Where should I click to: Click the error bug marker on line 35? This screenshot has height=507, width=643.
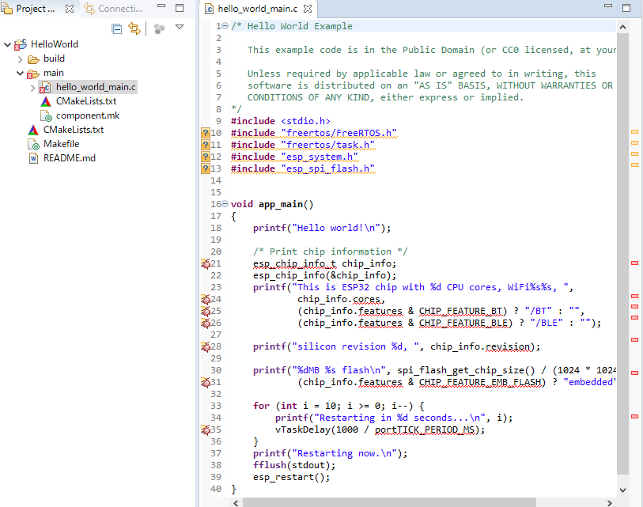206,429
